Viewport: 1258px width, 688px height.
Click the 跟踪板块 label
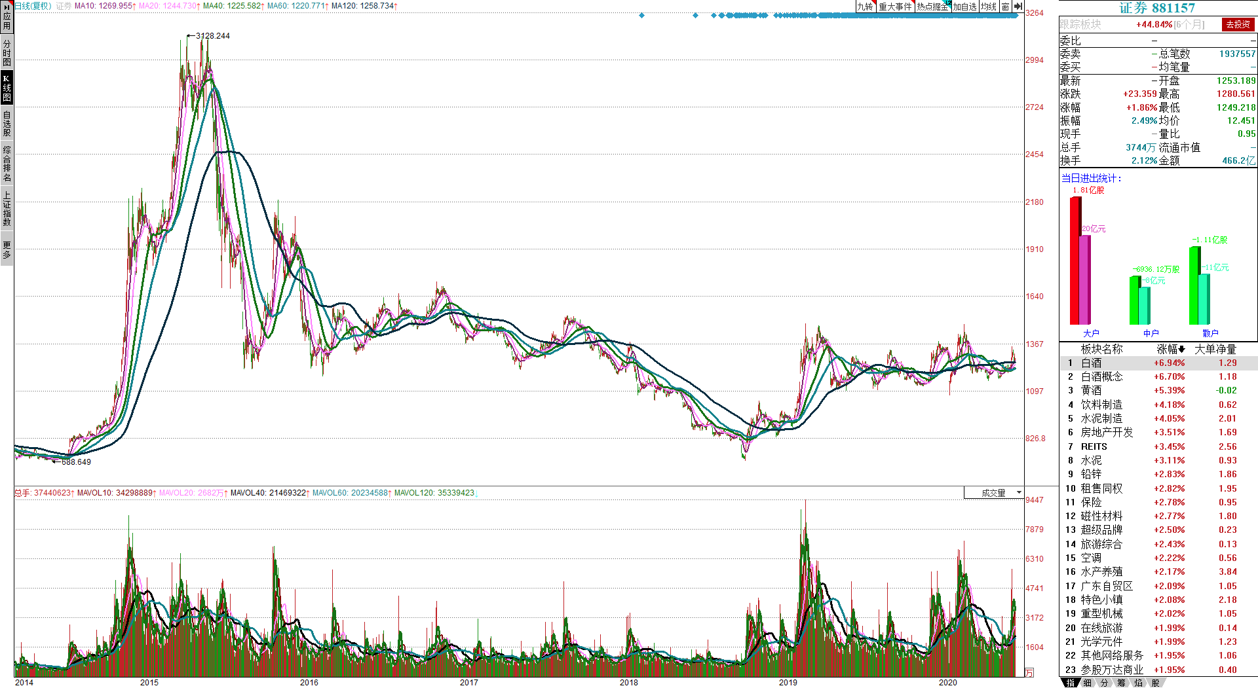point(1080,24)
